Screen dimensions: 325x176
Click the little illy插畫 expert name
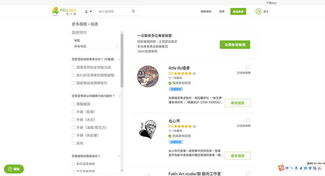[x=179, y=68]
